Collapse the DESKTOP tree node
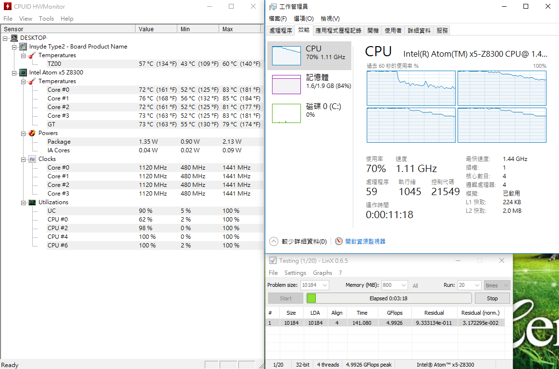The image size is (559, 369). [5, 38]
